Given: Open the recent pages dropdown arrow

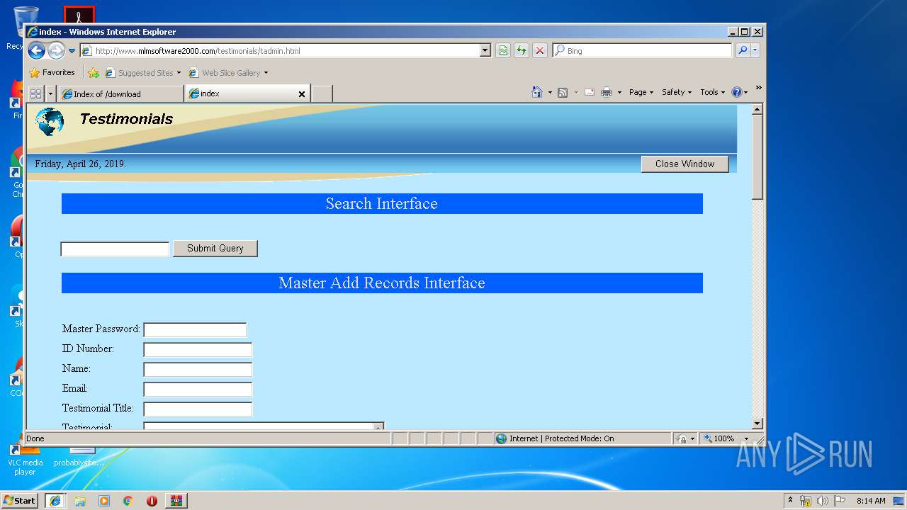Looking at the screenshot, I should click(x=72, y=51).
